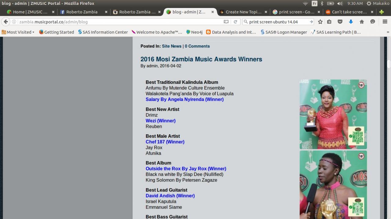Open the sound volume indicator
The image size is (391, 219).
pyautogui.click(x=340, y=3)
